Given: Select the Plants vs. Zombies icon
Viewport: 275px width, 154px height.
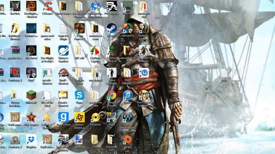Looking at the screenshot, I should coord(144,28).
